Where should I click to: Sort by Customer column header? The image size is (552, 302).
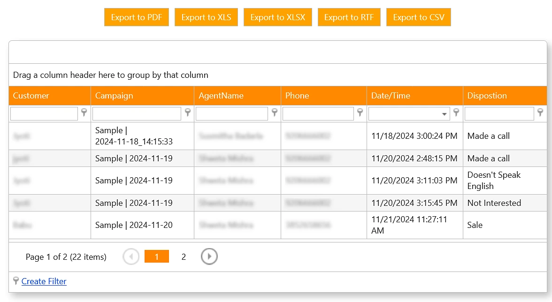(x=50, y=96)
